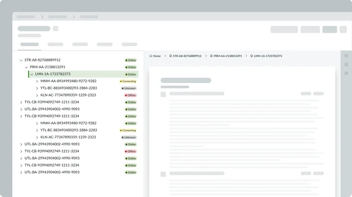
Task: Go to PRM-AA-2138813291 in the breadcrumb
Action: coord(227,56)
